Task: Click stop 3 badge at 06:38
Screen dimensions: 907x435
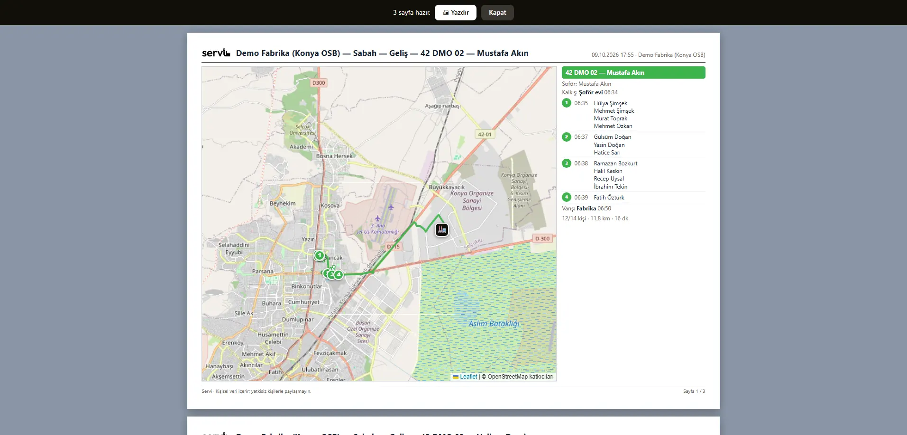Action: point(567,163)
